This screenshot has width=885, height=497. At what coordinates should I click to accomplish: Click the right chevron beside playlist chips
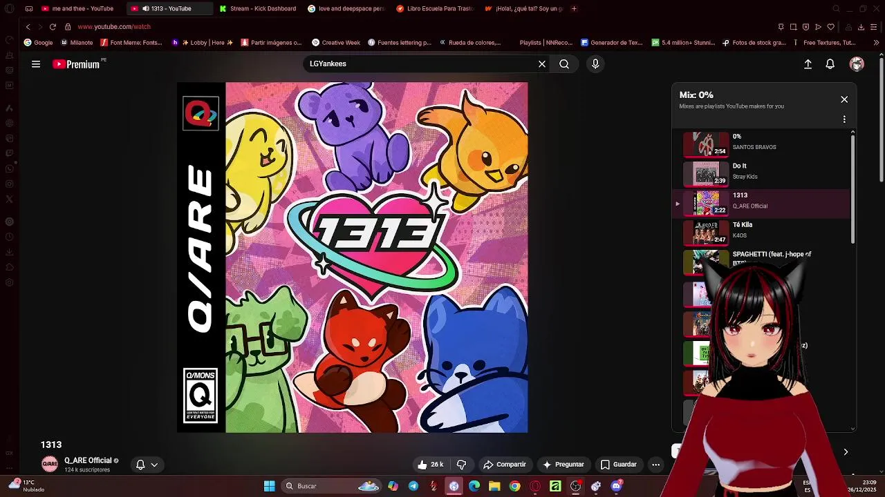pyautogui.click(x=846, y=452)
